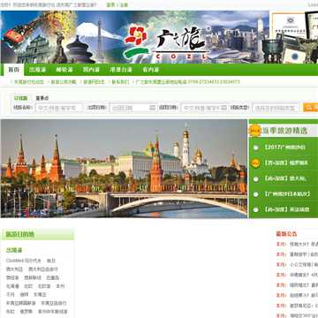Open the 国内游 navigation menu

pos(91,70)
